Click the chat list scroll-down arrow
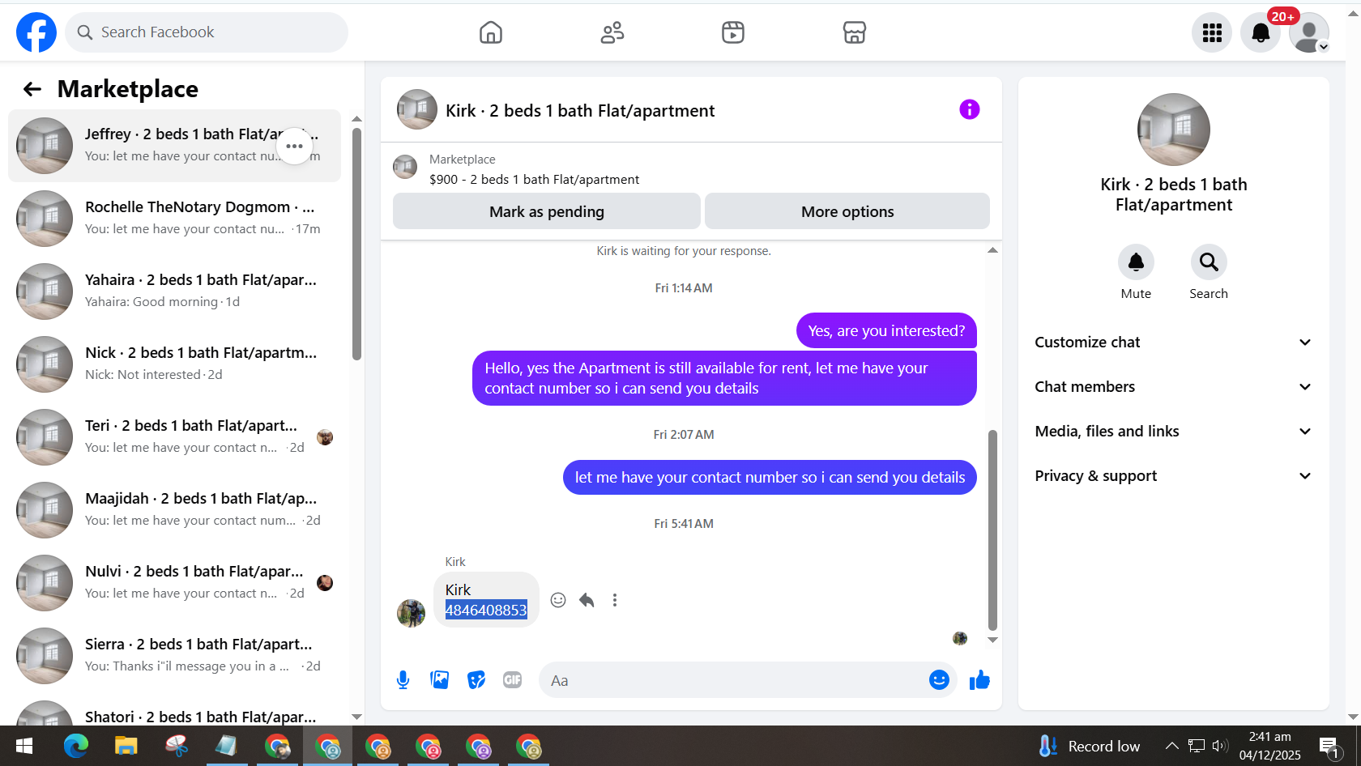The image size is (1361, 766). [356, 717]
